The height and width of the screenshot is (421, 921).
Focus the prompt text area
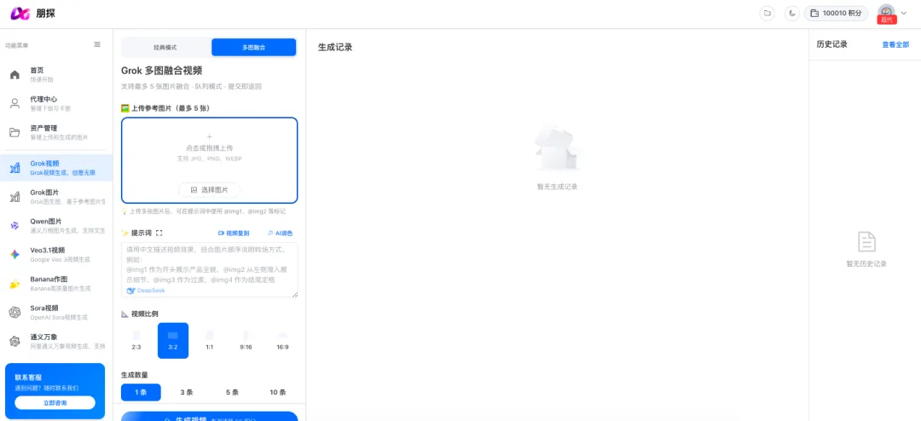point(210,269)
